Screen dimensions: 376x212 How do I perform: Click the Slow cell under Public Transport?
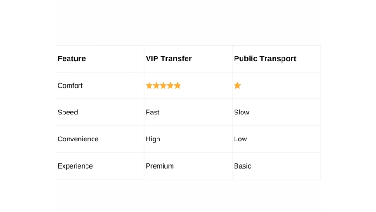pyautogui.click(x=242, y=113)
